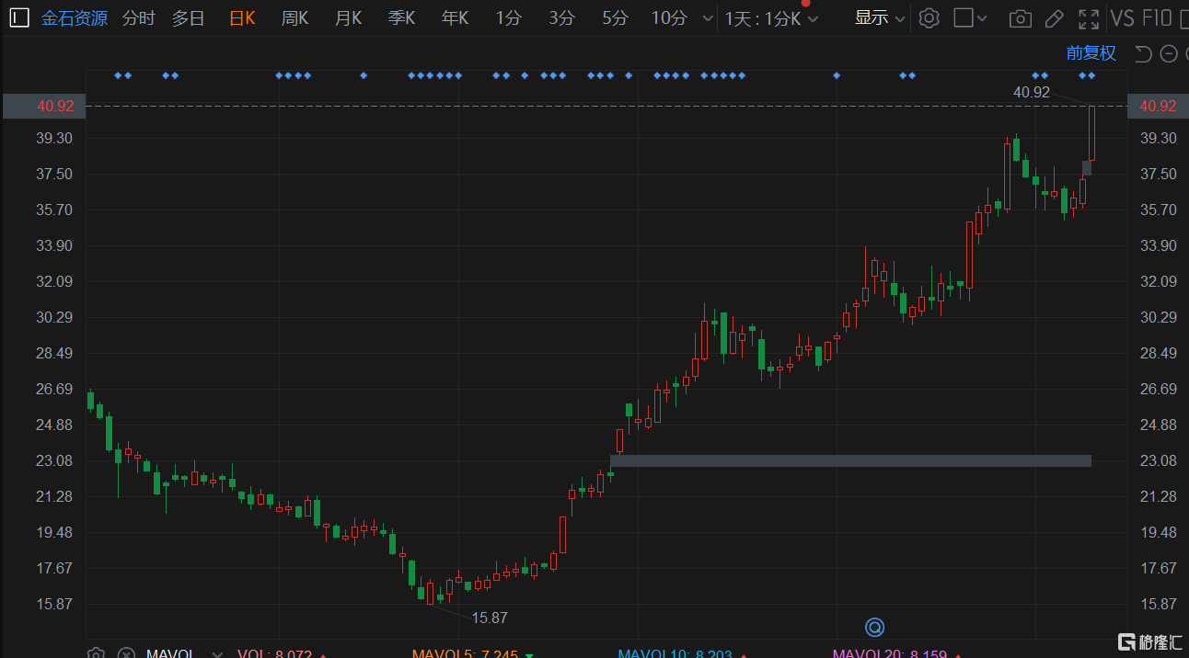The width and height of the screenshot is (1189, 658).
Task: Click the MAVOL10 value label
Action: point(675,654)
